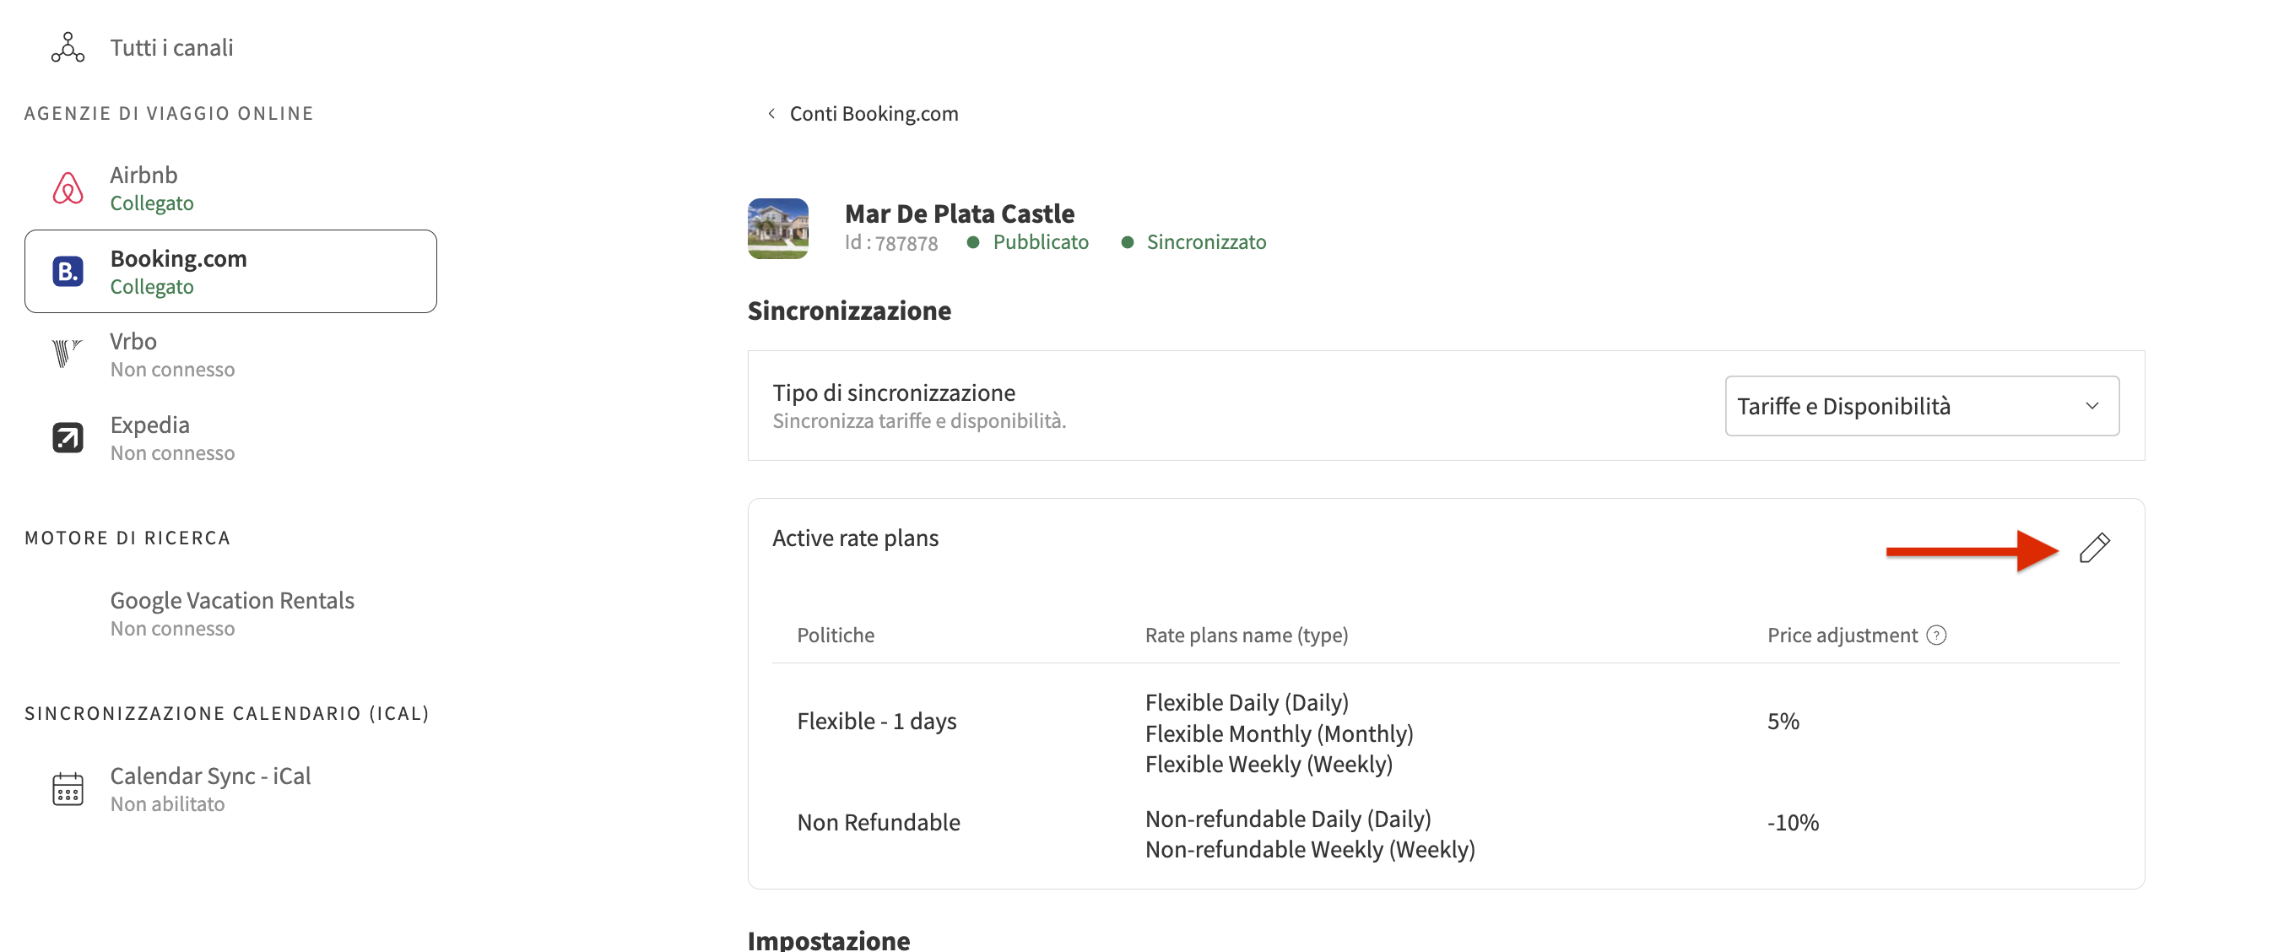Open Calendar Sync - iCal settings
Screen dimensions: 2289x952
(209, 788)
